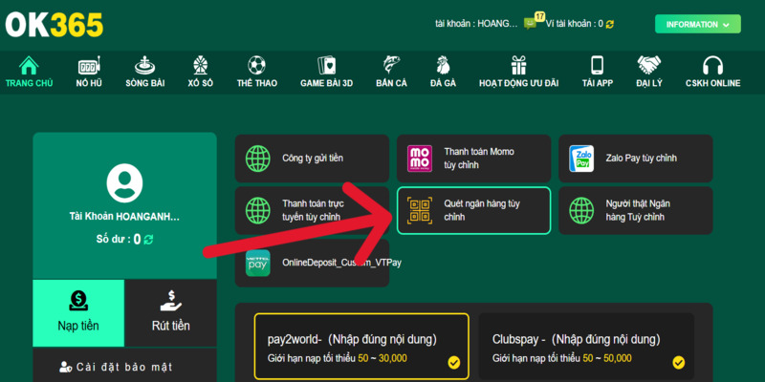Click the message notification icon with badge 17
Image resolution: width=765 pixels, height=382 pixels.
click(x=531, y=23)
